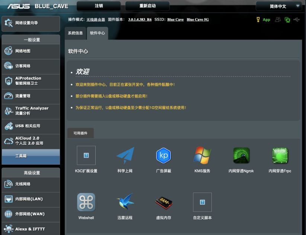Click the 科学上网 plugin label
Screen dimensions: 306x235
click(125, 171)
